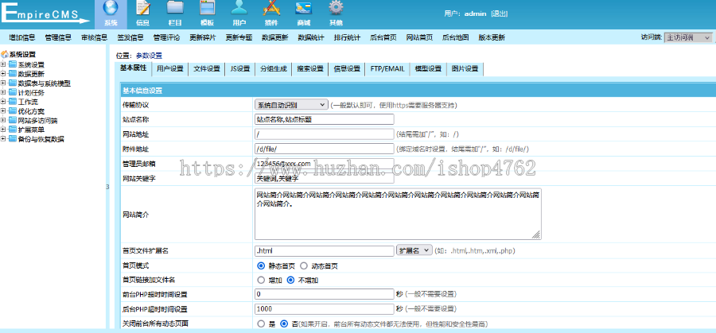Choose 不增加 for 首页链接加文件名

pyautogui.click(x=290, y=280)
